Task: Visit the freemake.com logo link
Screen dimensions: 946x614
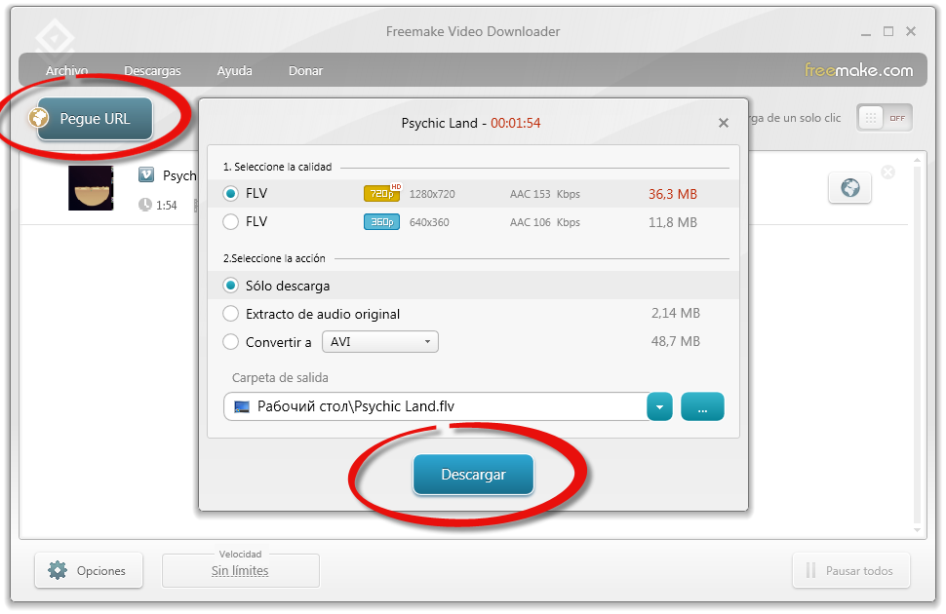Action: point(858,70)
